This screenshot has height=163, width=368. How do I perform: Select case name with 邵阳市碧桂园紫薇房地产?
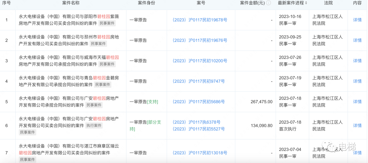[69, 20]
